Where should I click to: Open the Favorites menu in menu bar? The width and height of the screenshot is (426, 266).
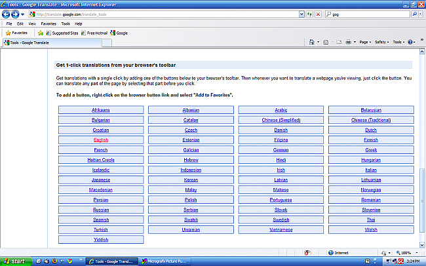coord(48,24)
